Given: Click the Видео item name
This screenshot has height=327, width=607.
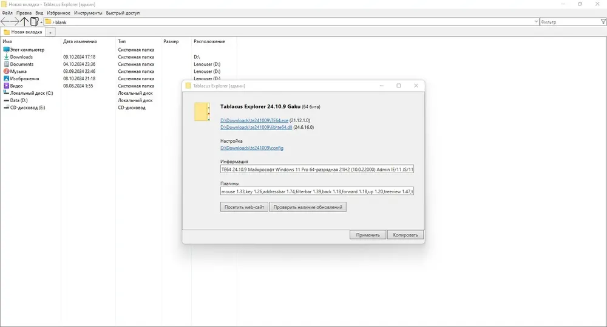Looking at the screenshot, I should tap(16, 86).
